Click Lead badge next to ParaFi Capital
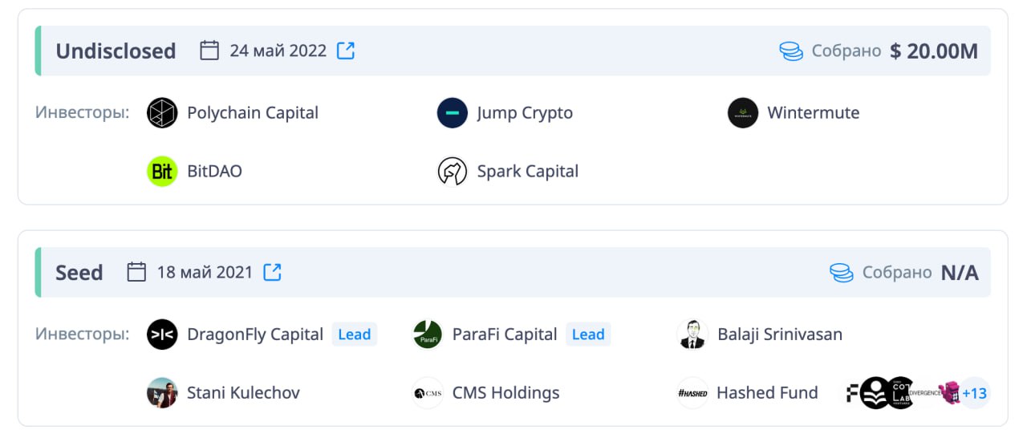The height and width of the screenshot is (438, 1027). click(x=588, y=335)
